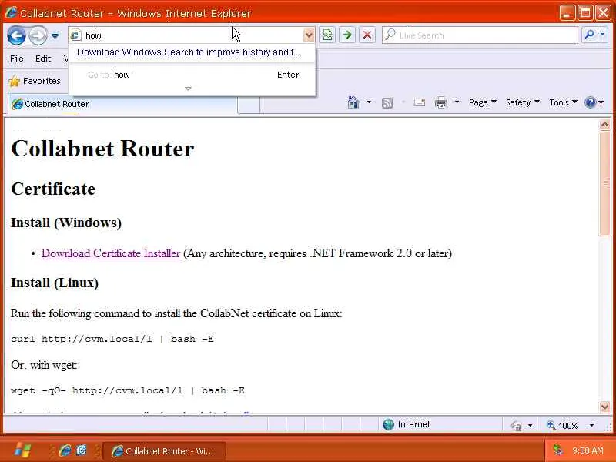616x462 pixels.
Task: Open the Tools menu
Action: point(563,102)
